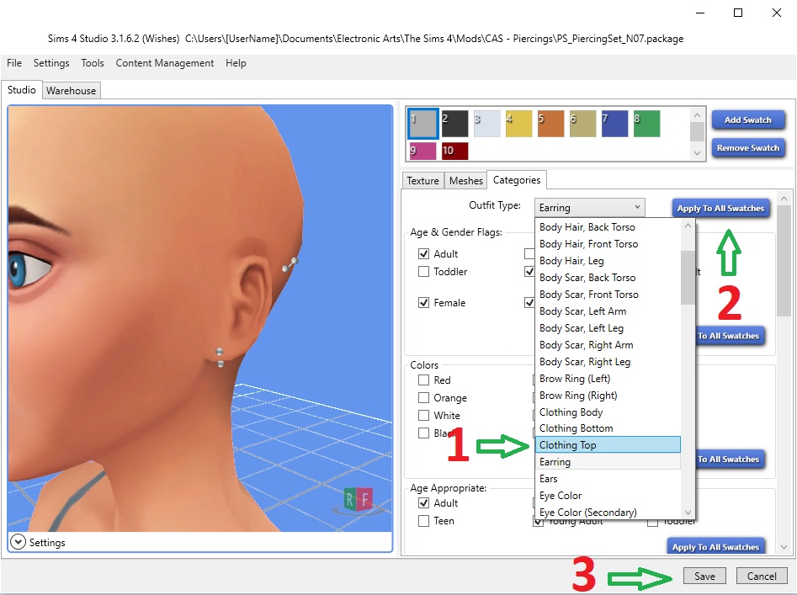Choose Ears in the outfit list
This screenshot has height=595, width=797.
608,479
